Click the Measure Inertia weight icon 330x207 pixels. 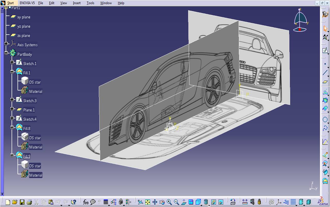(259, 202)
